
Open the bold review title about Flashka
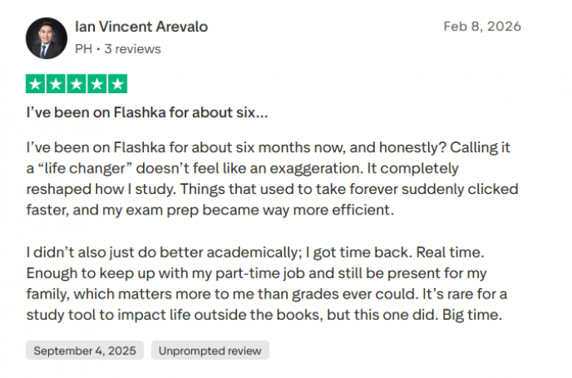147,112
